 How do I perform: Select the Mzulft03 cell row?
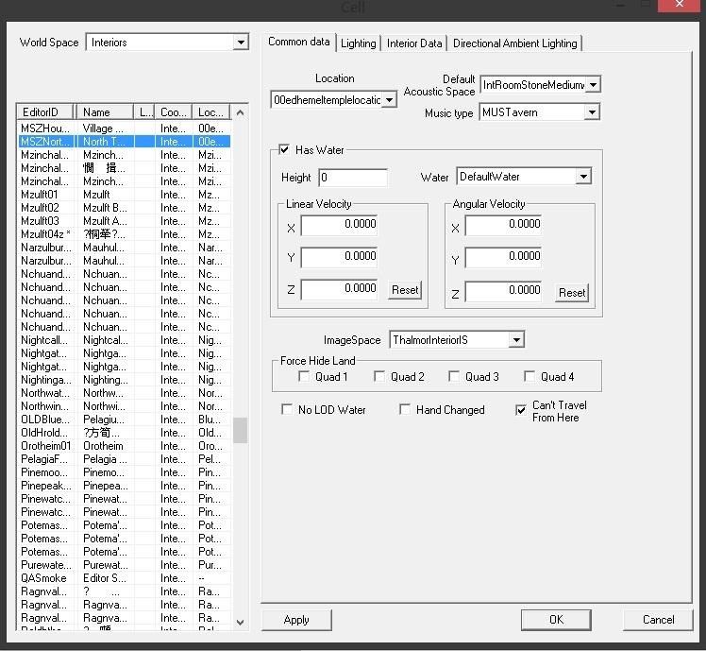pyautogui.click(x=125, y=221)
